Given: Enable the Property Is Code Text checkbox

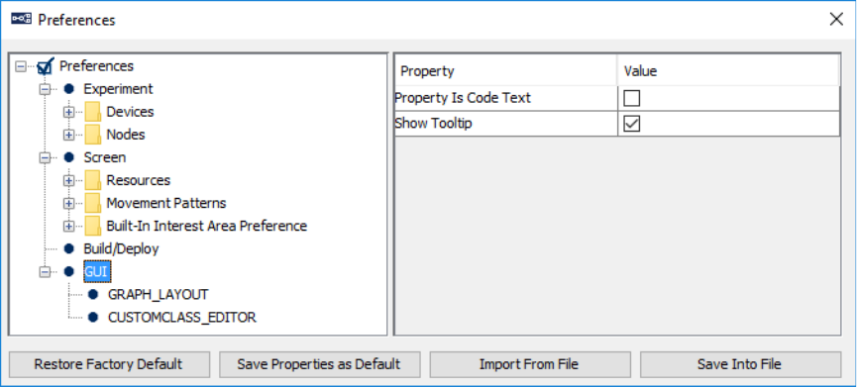Looking at the screenshot, I should [632, 99].
